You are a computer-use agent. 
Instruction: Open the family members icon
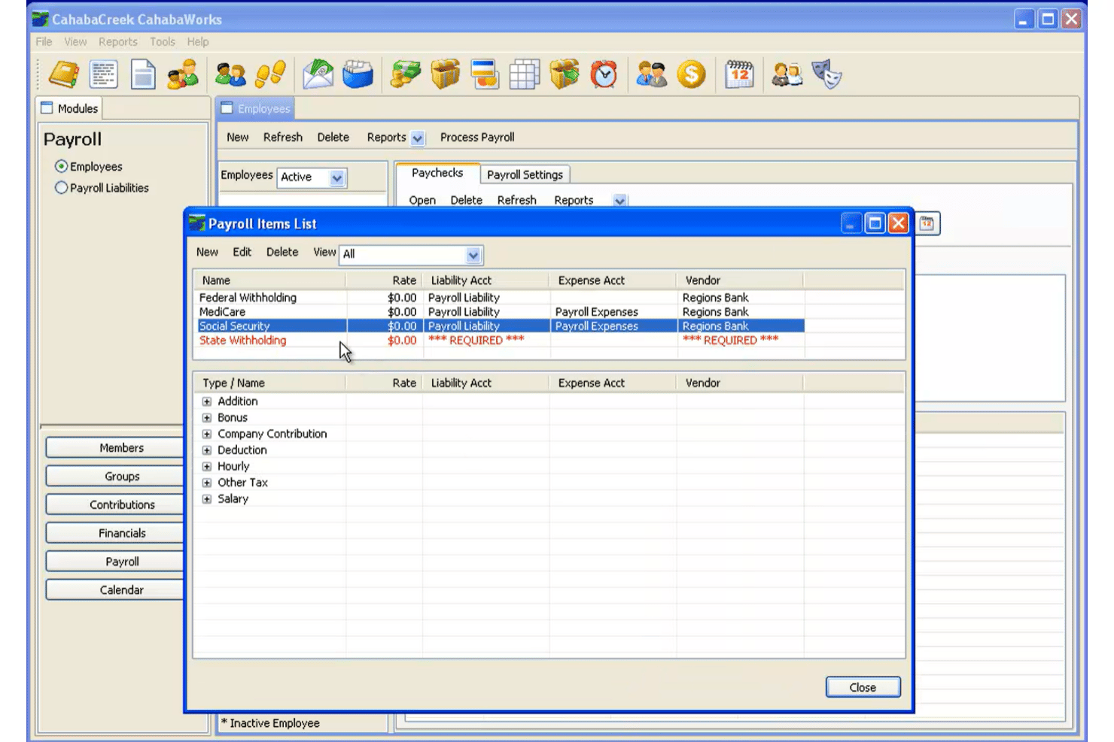point(183,74)
